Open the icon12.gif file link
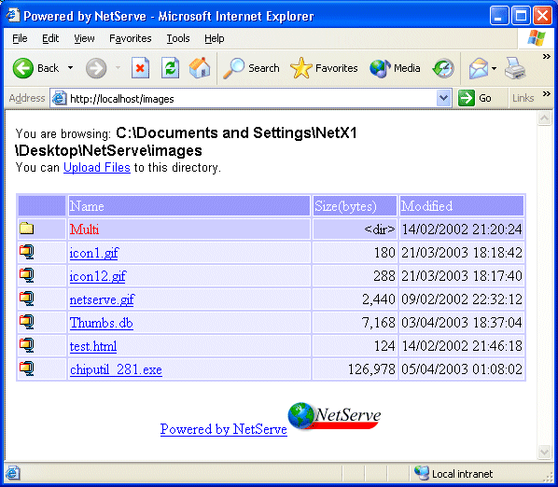The image size is (558, 487). pos(98,276)
